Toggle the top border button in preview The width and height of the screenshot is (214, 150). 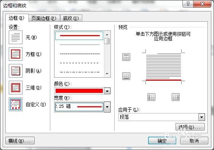[126, 57]
